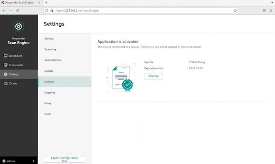Click the browser forward arrow
The width and height of the screenshot is (275, 164).
(11, 11)
